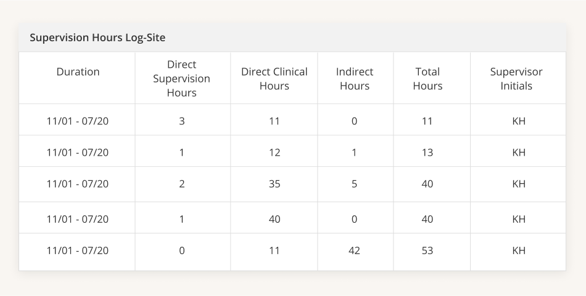
Task: Select the Duration column header
Action: pyautogui.click(x=78, y=71)
